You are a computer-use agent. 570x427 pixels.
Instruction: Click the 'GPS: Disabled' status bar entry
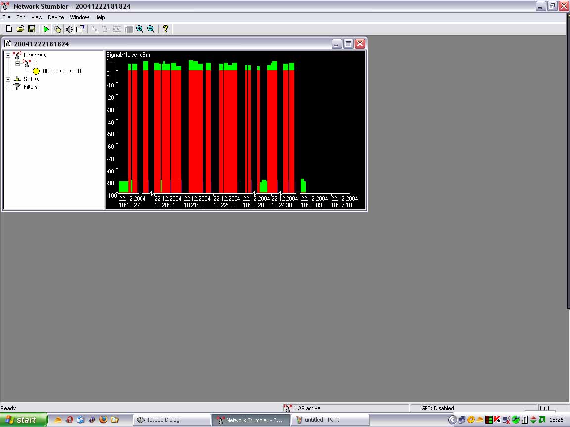[437, 409]
